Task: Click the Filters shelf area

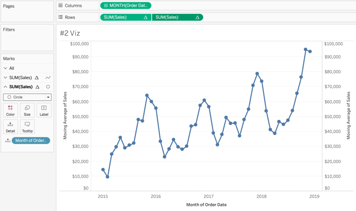Action: click(27, 36)
